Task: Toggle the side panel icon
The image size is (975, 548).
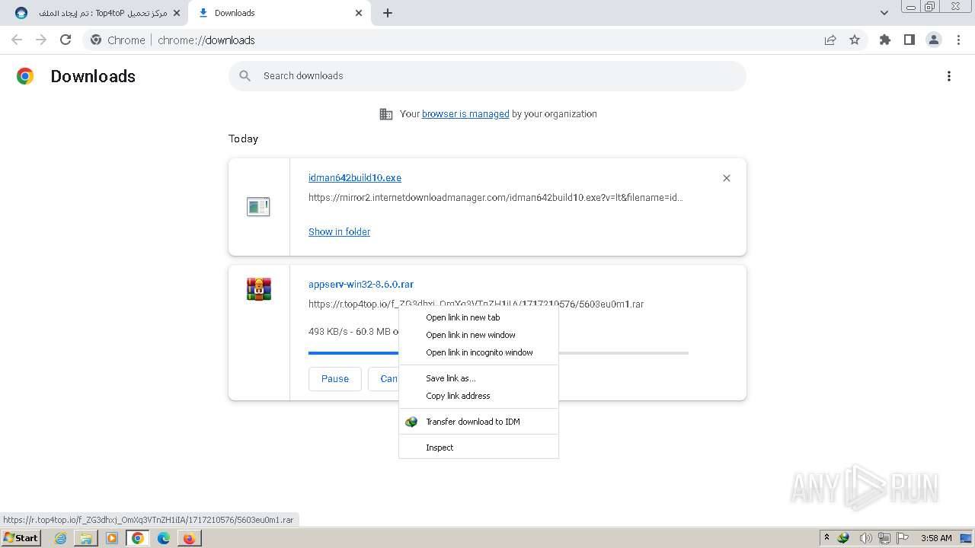Action: click(909, 40)
